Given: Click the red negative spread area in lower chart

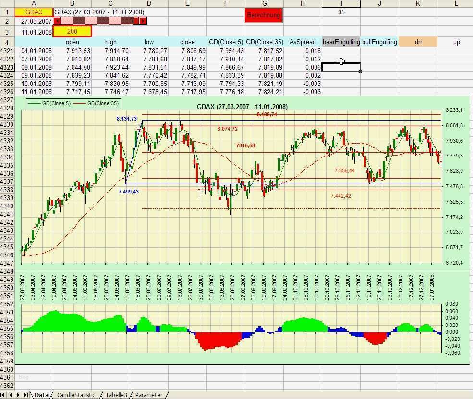Looking at the screenshot, I should coord(218,340).
